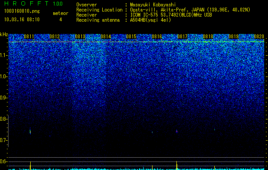Image resolution: width=268 pixels, height=170 pixels.
Task: Click the tall yellow power spike at 0811
Action: coord(30,165)
